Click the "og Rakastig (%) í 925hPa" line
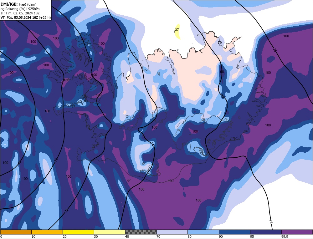 click(x=20, y=9)
